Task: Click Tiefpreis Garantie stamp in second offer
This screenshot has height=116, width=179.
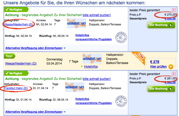Action: pos(121,101)
